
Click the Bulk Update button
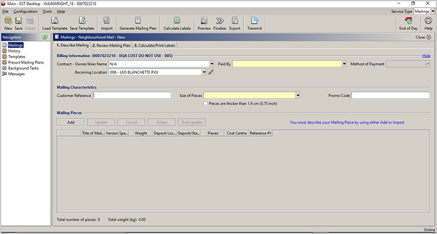(192, 122)
